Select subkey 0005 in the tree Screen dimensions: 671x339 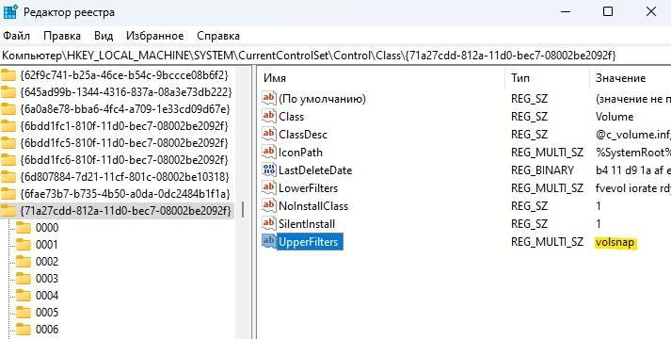47,313
